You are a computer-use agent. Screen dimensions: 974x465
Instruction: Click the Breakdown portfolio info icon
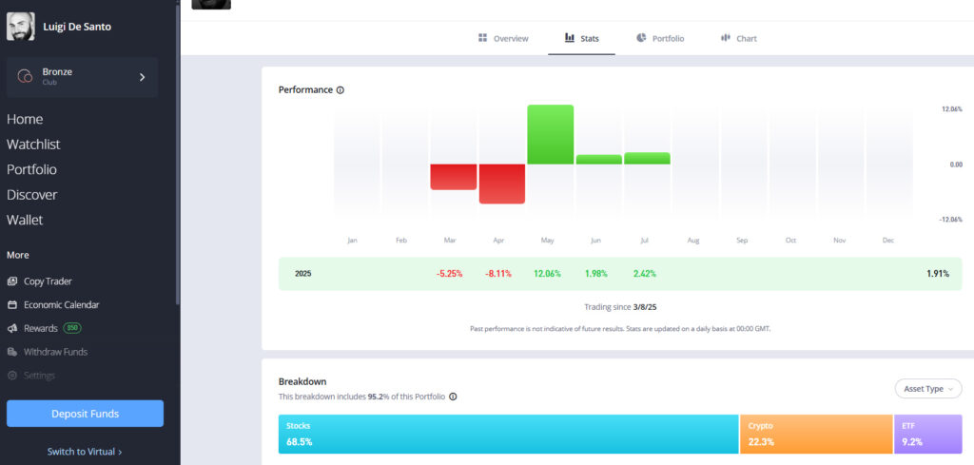[x=453, y=397]
